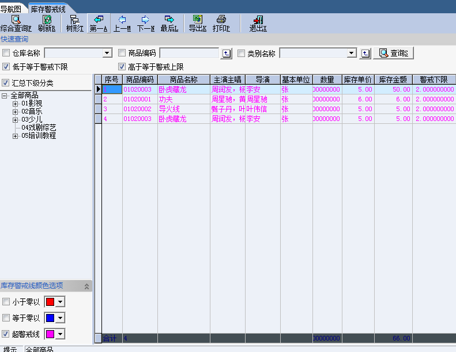456x352 pixels.
Task: Go to previous record with 上一 icon
Action: 122,23
